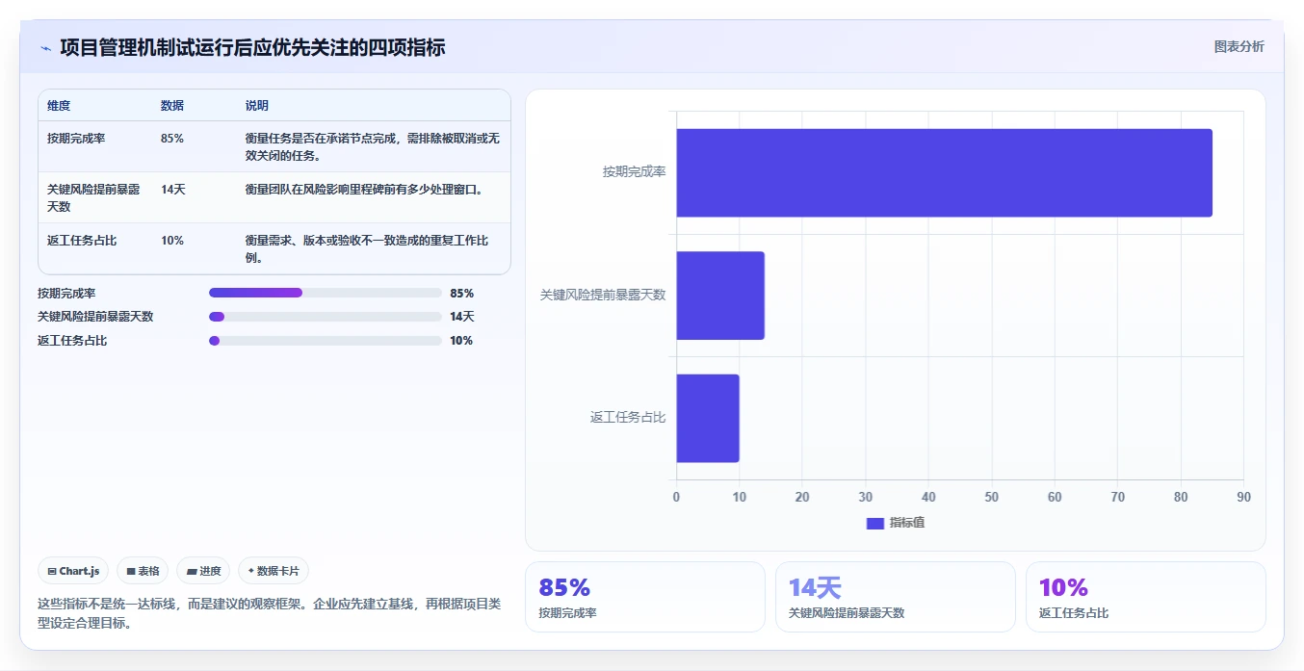Click the 85% value beside the progress bar
Screen dimensions: 1304x671
[x=461, y=294]
